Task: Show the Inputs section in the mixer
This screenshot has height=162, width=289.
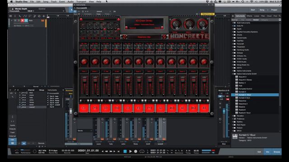Action: pyautogui.click(x=12, y=125)
